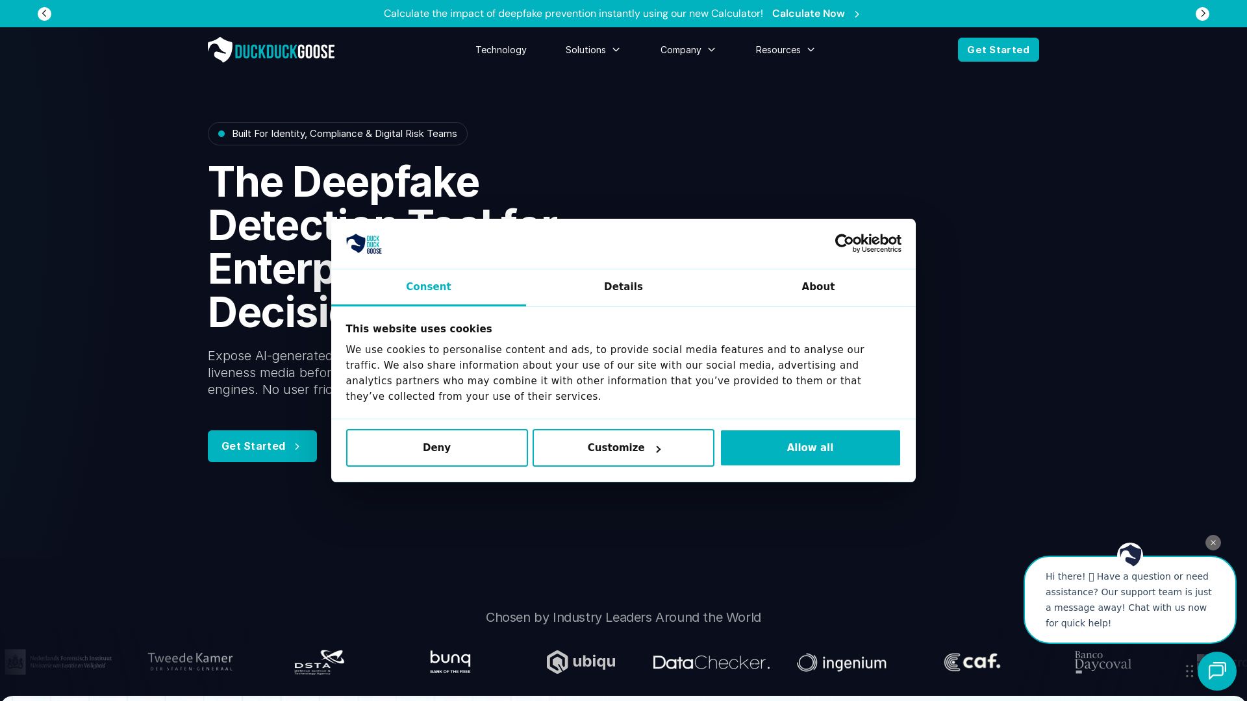Image resolution: width=1247 pixels, height=701 pixels.
Task: Click the Cookiebot by Usercentrics logo
Action: pos(868,243)
